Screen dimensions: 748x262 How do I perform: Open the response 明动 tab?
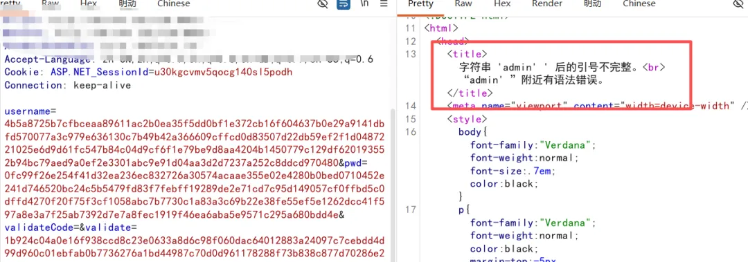tap(592, 4)
